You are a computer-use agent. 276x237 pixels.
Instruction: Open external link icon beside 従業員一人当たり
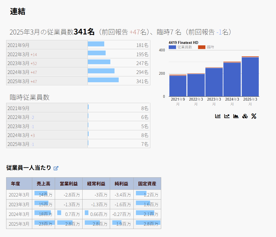pos(56,168)
